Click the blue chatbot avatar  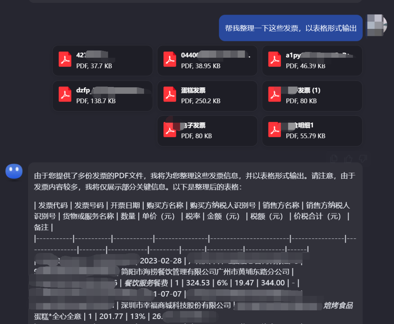(14, 172)
